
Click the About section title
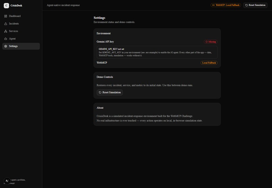point(100,108)
